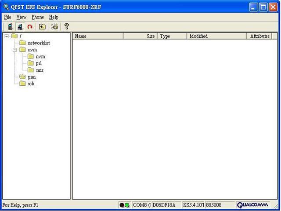
Task: Collapse the nvm folder tree node
Action: (x=14, y=50)
